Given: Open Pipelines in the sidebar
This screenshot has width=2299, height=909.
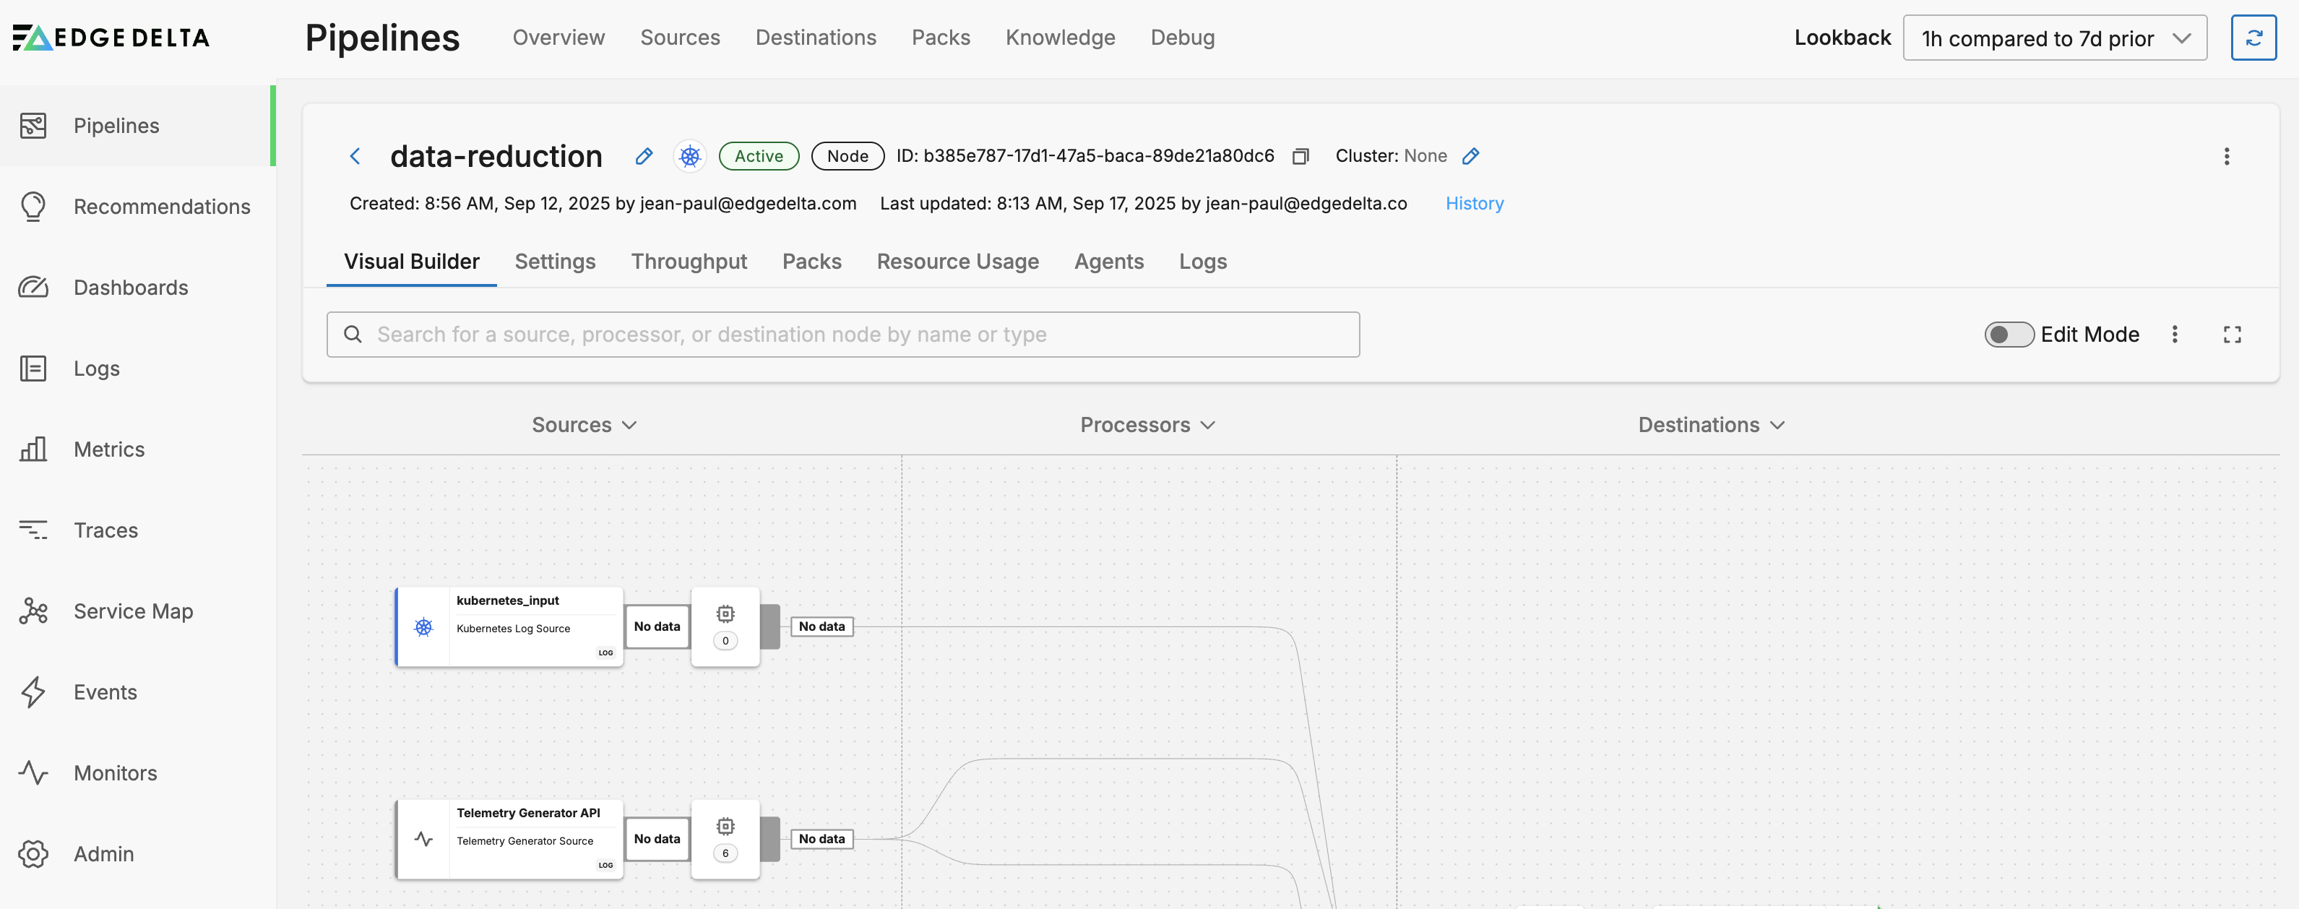Looking at the screenshot, I should click(137, 126).
